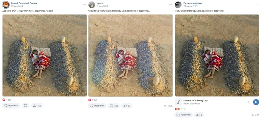Click the music note cover of the audio track
261x119 pixels.
[178, 102]
